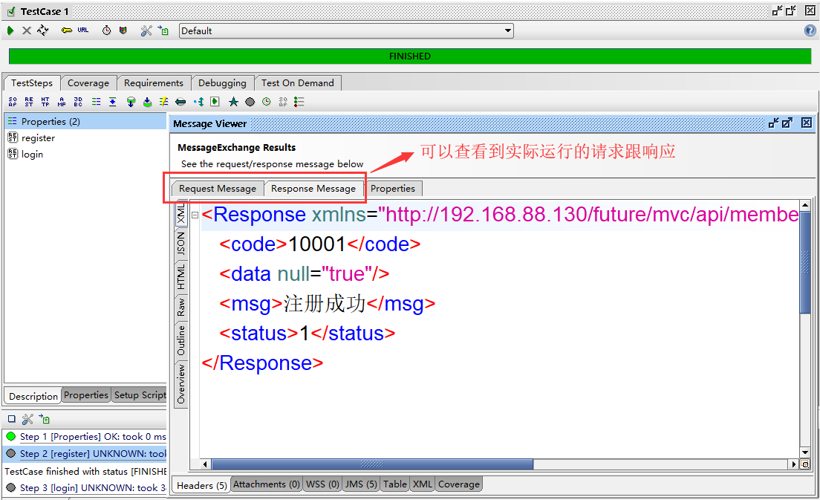Switch to the JSON vertical view tab
The image size is (820, 500).
180,244
